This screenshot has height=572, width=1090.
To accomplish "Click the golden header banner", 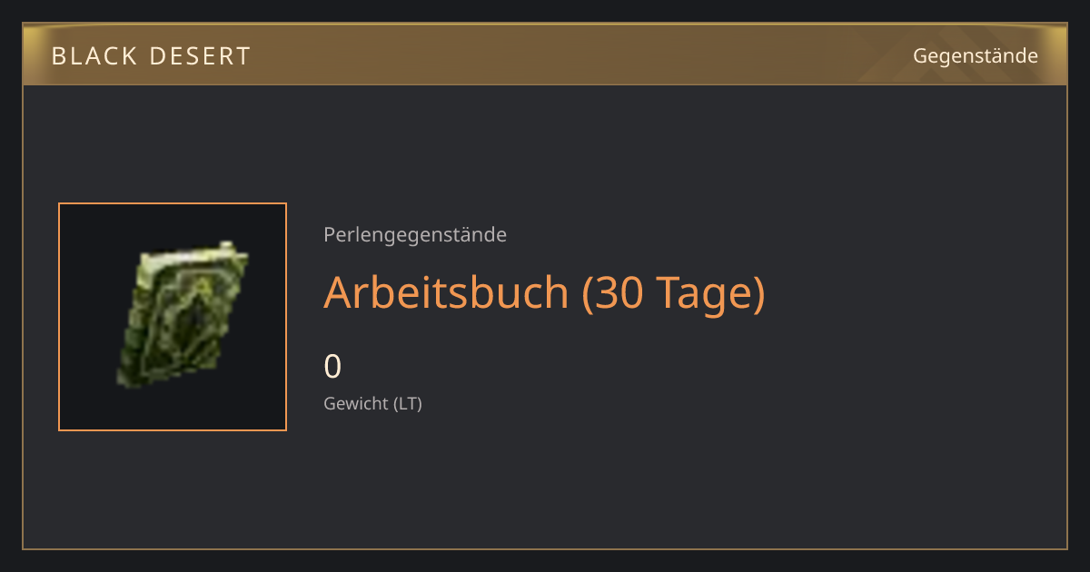I will pos(545,55).
